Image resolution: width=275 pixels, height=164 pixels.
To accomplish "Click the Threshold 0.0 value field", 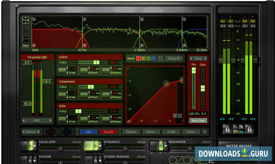I will 27,62.
